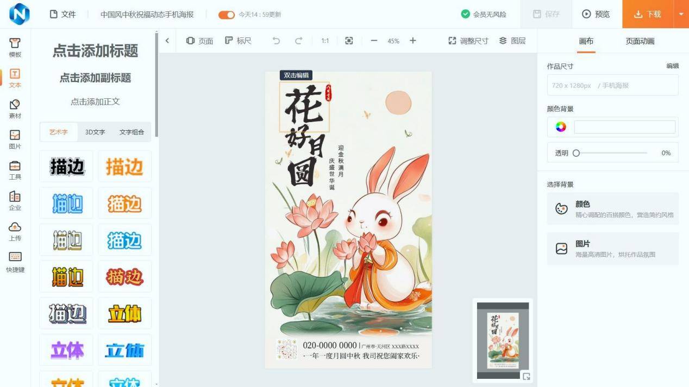Screen dimensions: 689x387
Task: Choose the 颜色 color background option
Action: [x=613, y=208]
